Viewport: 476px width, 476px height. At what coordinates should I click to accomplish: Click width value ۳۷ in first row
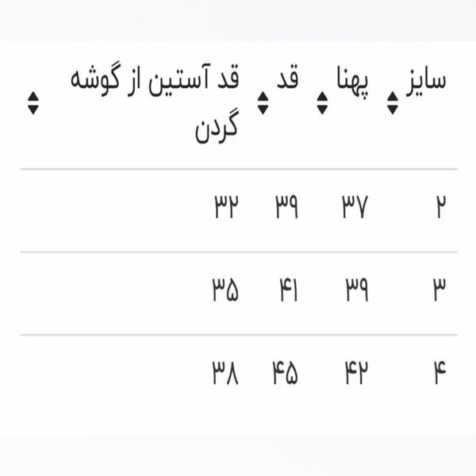click(x=355, y=206)
